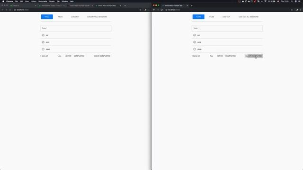303x170 pixels.
Task: Click LOG OUT in the right window
Action: 226,17
